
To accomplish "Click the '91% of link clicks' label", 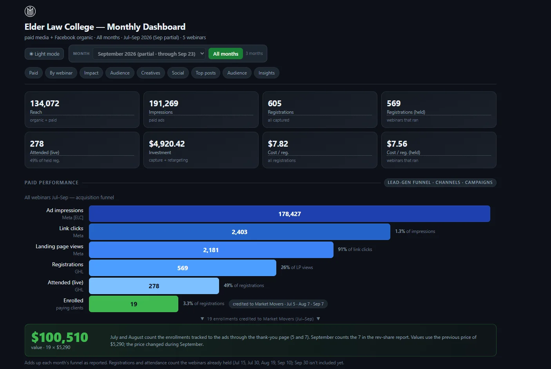I will click(355, 249).
